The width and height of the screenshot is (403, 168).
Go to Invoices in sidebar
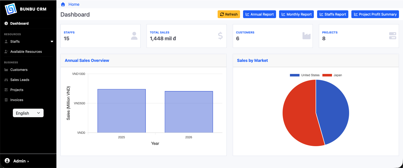(17, 100)
